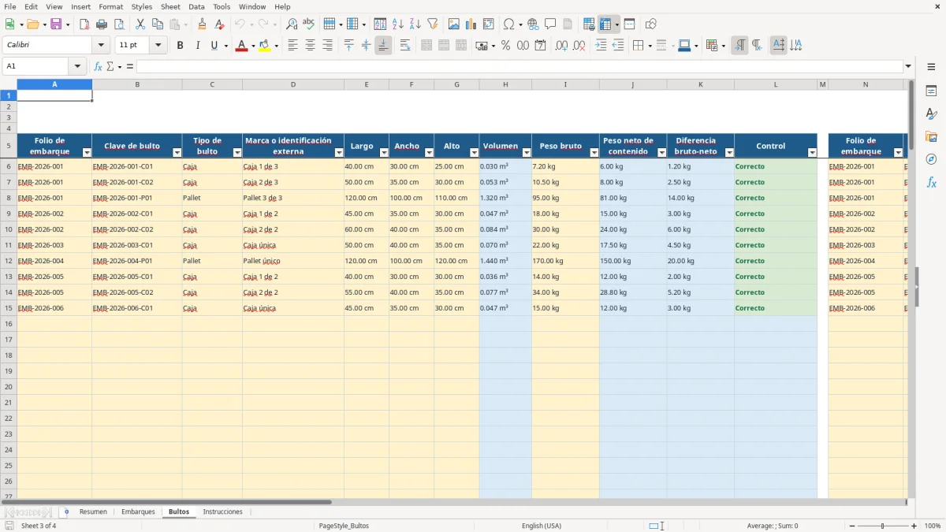Open Find and Replace icon

click(292, 24)
